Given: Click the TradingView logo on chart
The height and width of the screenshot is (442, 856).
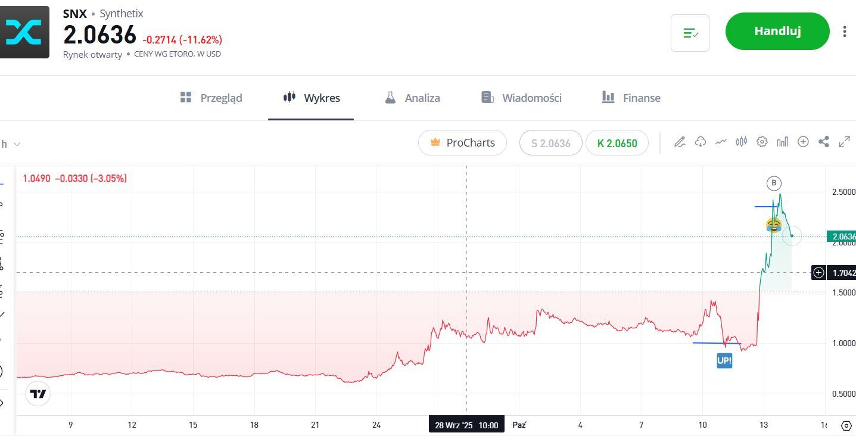Looking at the screenshot, I should (x=38, y=394).
